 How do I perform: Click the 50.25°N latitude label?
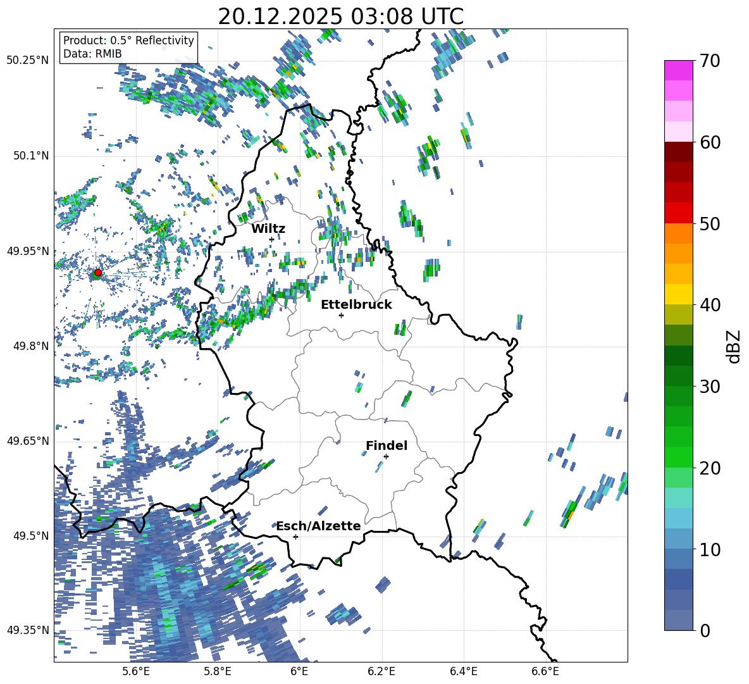click(x=28, y=61)
